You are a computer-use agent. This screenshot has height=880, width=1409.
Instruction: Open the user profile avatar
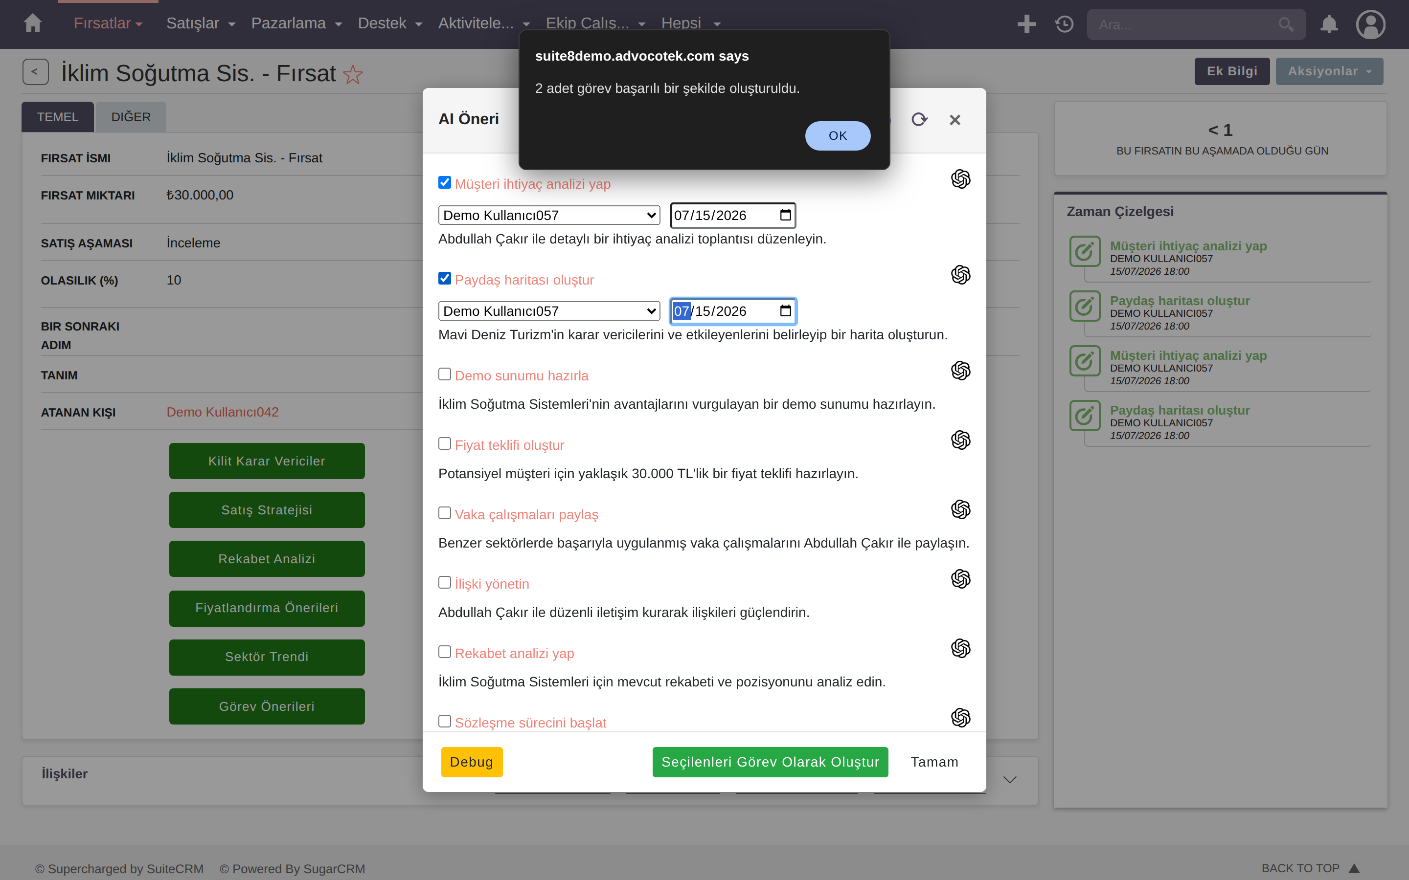click(x=1370, y=24)
